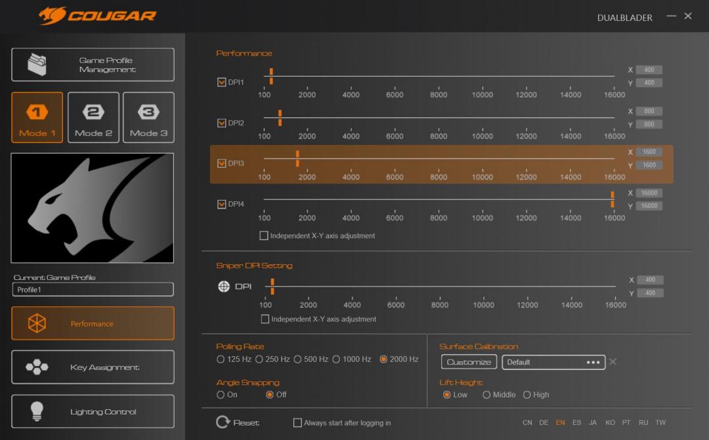This screenshot has width=709, height=440.
Task: Turn Angle Snapping On
Action: [x=221, y=395]
